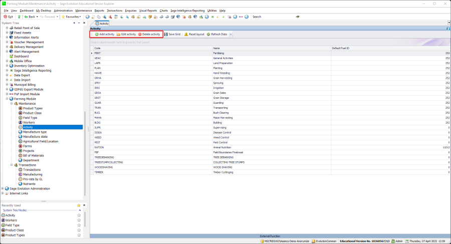451x244 pixels.
Task: Star the Product Class recently used item
Action: point(79,230)
